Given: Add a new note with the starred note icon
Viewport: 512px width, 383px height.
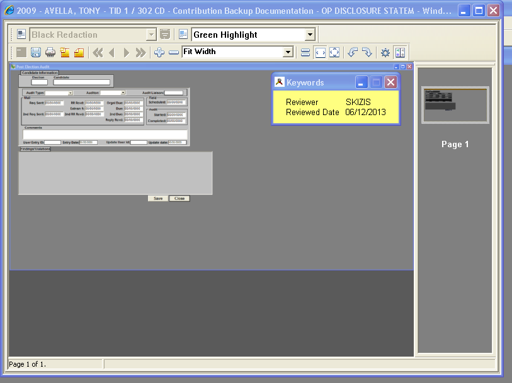Looking at the screenshot, I should pyautogui.click(x=65, y=52).
